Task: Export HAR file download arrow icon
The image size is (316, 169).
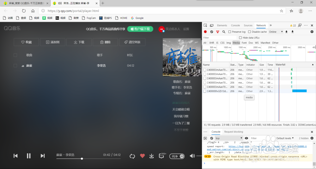Action: click(x=292, y=32)
